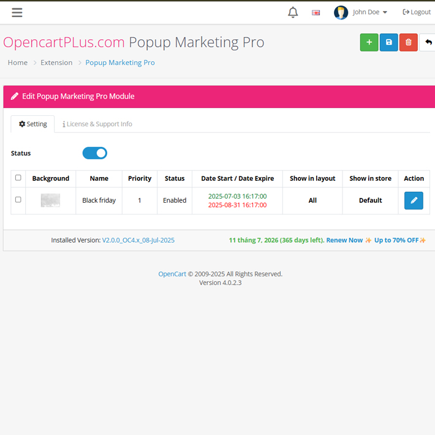The height and width of the screenshot is (435, 435).
Task: Open Popup Marketing Pro breadcrumb link
Action: 120,62
